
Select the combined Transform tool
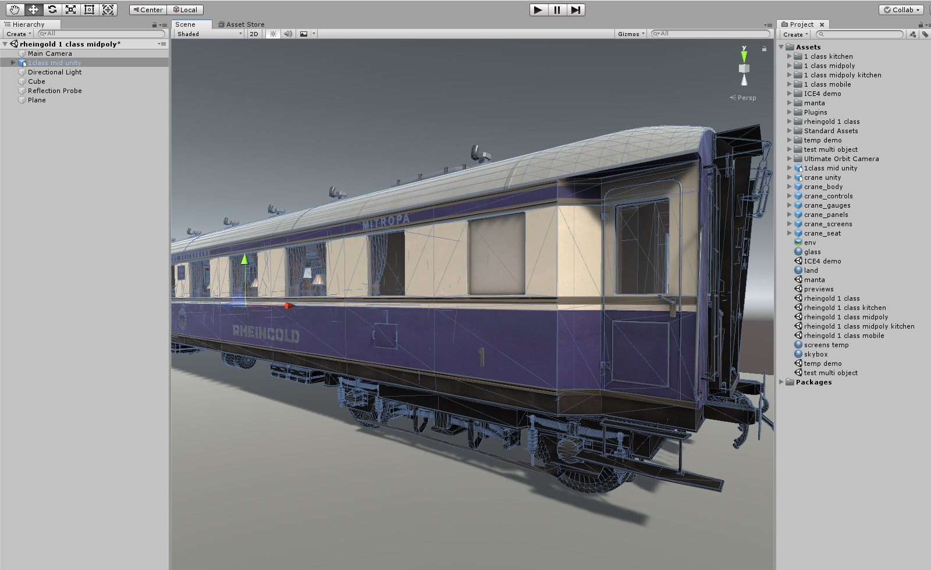pos(108,9)
